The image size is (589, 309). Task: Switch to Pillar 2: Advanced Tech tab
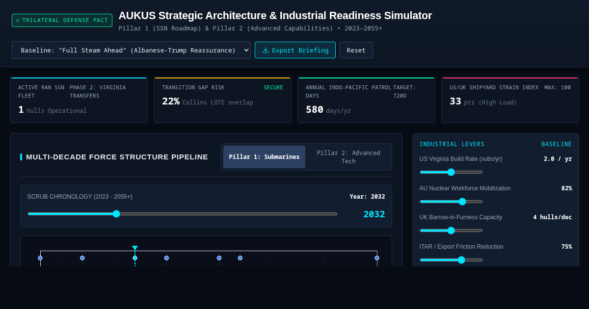348,157
